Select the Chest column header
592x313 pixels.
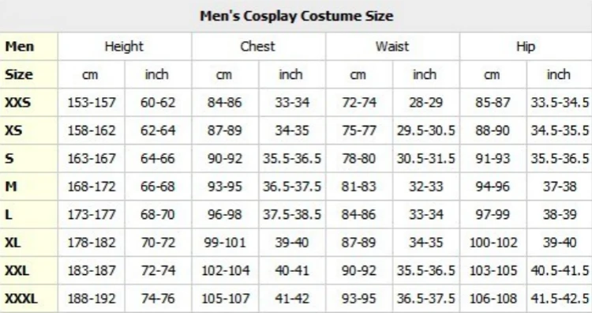(258, 47)
